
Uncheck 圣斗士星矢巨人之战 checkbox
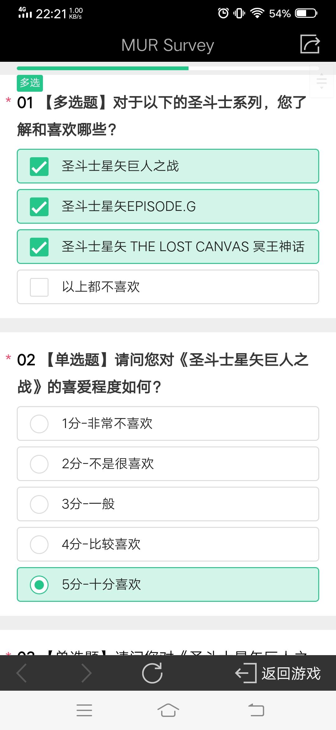pos(168,166)
